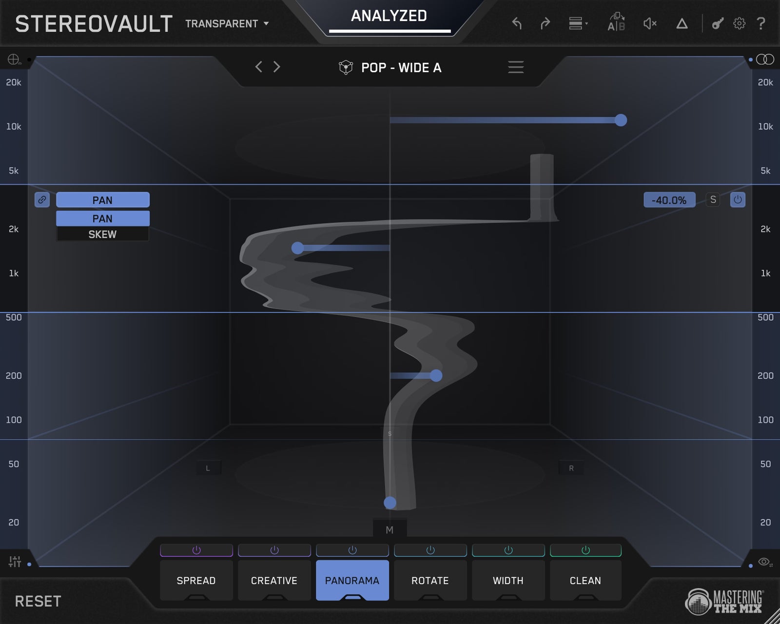The width and height of the screenshot is (780, 624).
Task: Toggle the PANORAMA module power button
Action: pyautogui.click(x=352, y=550)
